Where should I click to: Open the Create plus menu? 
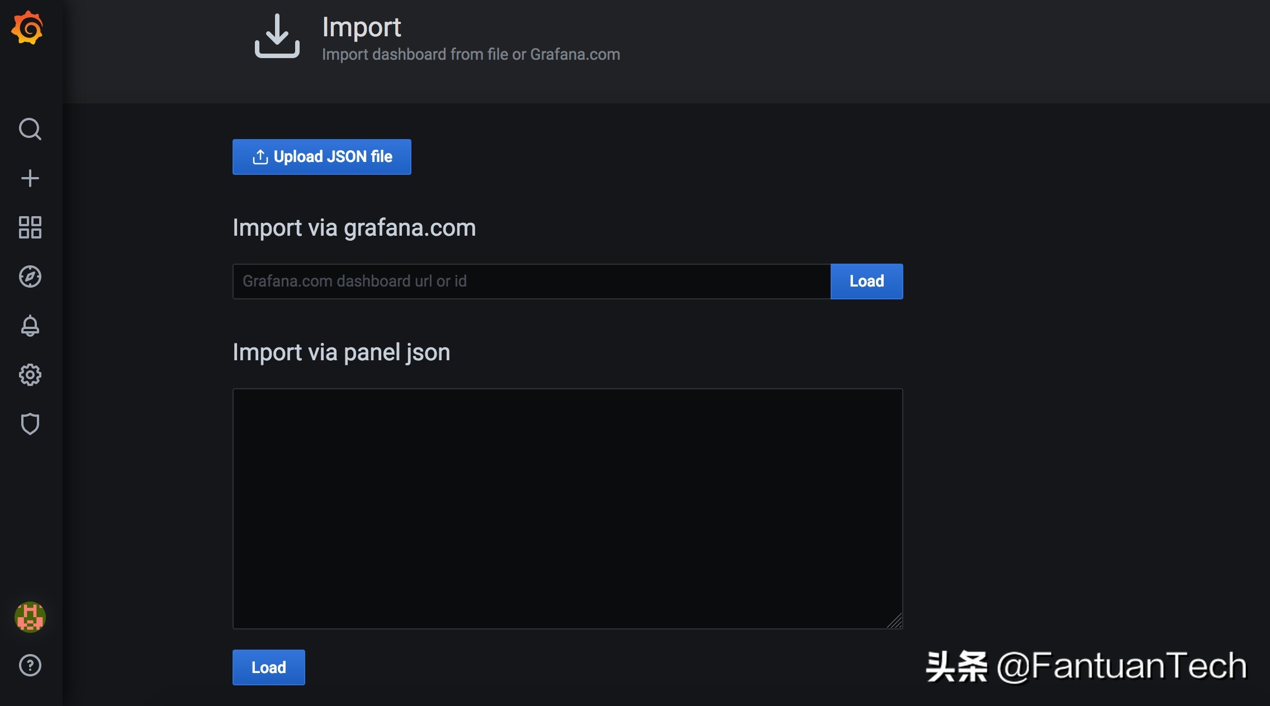(x=30, y=178)
